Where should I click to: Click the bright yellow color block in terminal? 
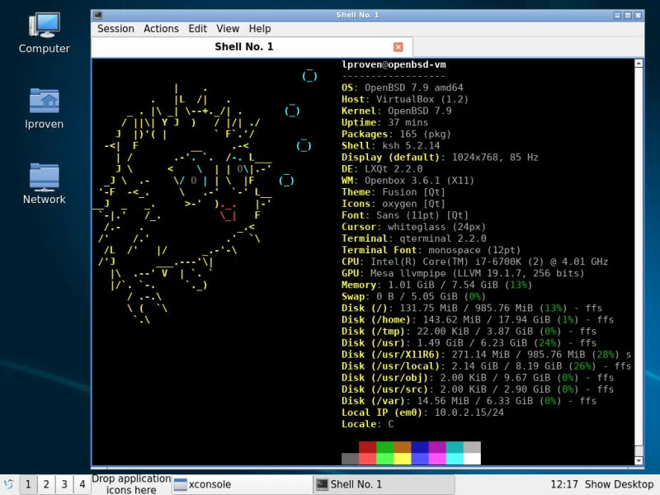[403, 459]
